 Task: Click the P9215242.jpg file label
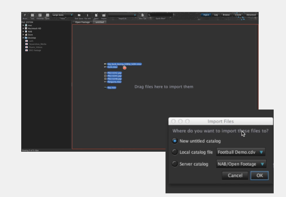tap(114, 73)
